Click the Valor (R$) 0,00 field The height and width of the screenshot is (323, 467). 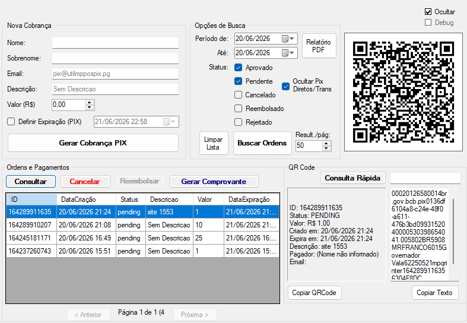coord(69,104)
